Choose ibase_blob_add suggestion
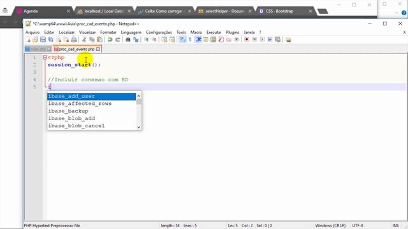This screenshot has height=229, width=408. click(x=91, y=118)
